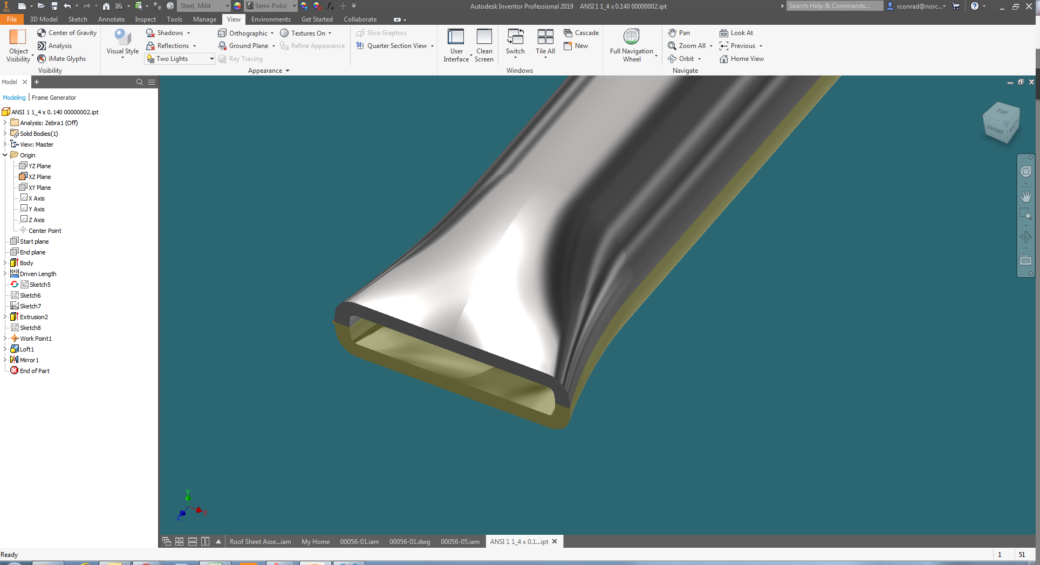The width and height of the screenshot is (1040, 565).
Task: Activate Clean Screen mode
Action: pos(484,46)
